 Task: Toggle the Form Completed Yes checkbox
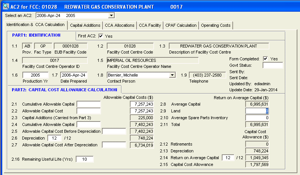pyautogui.click(x=266, y=59)
